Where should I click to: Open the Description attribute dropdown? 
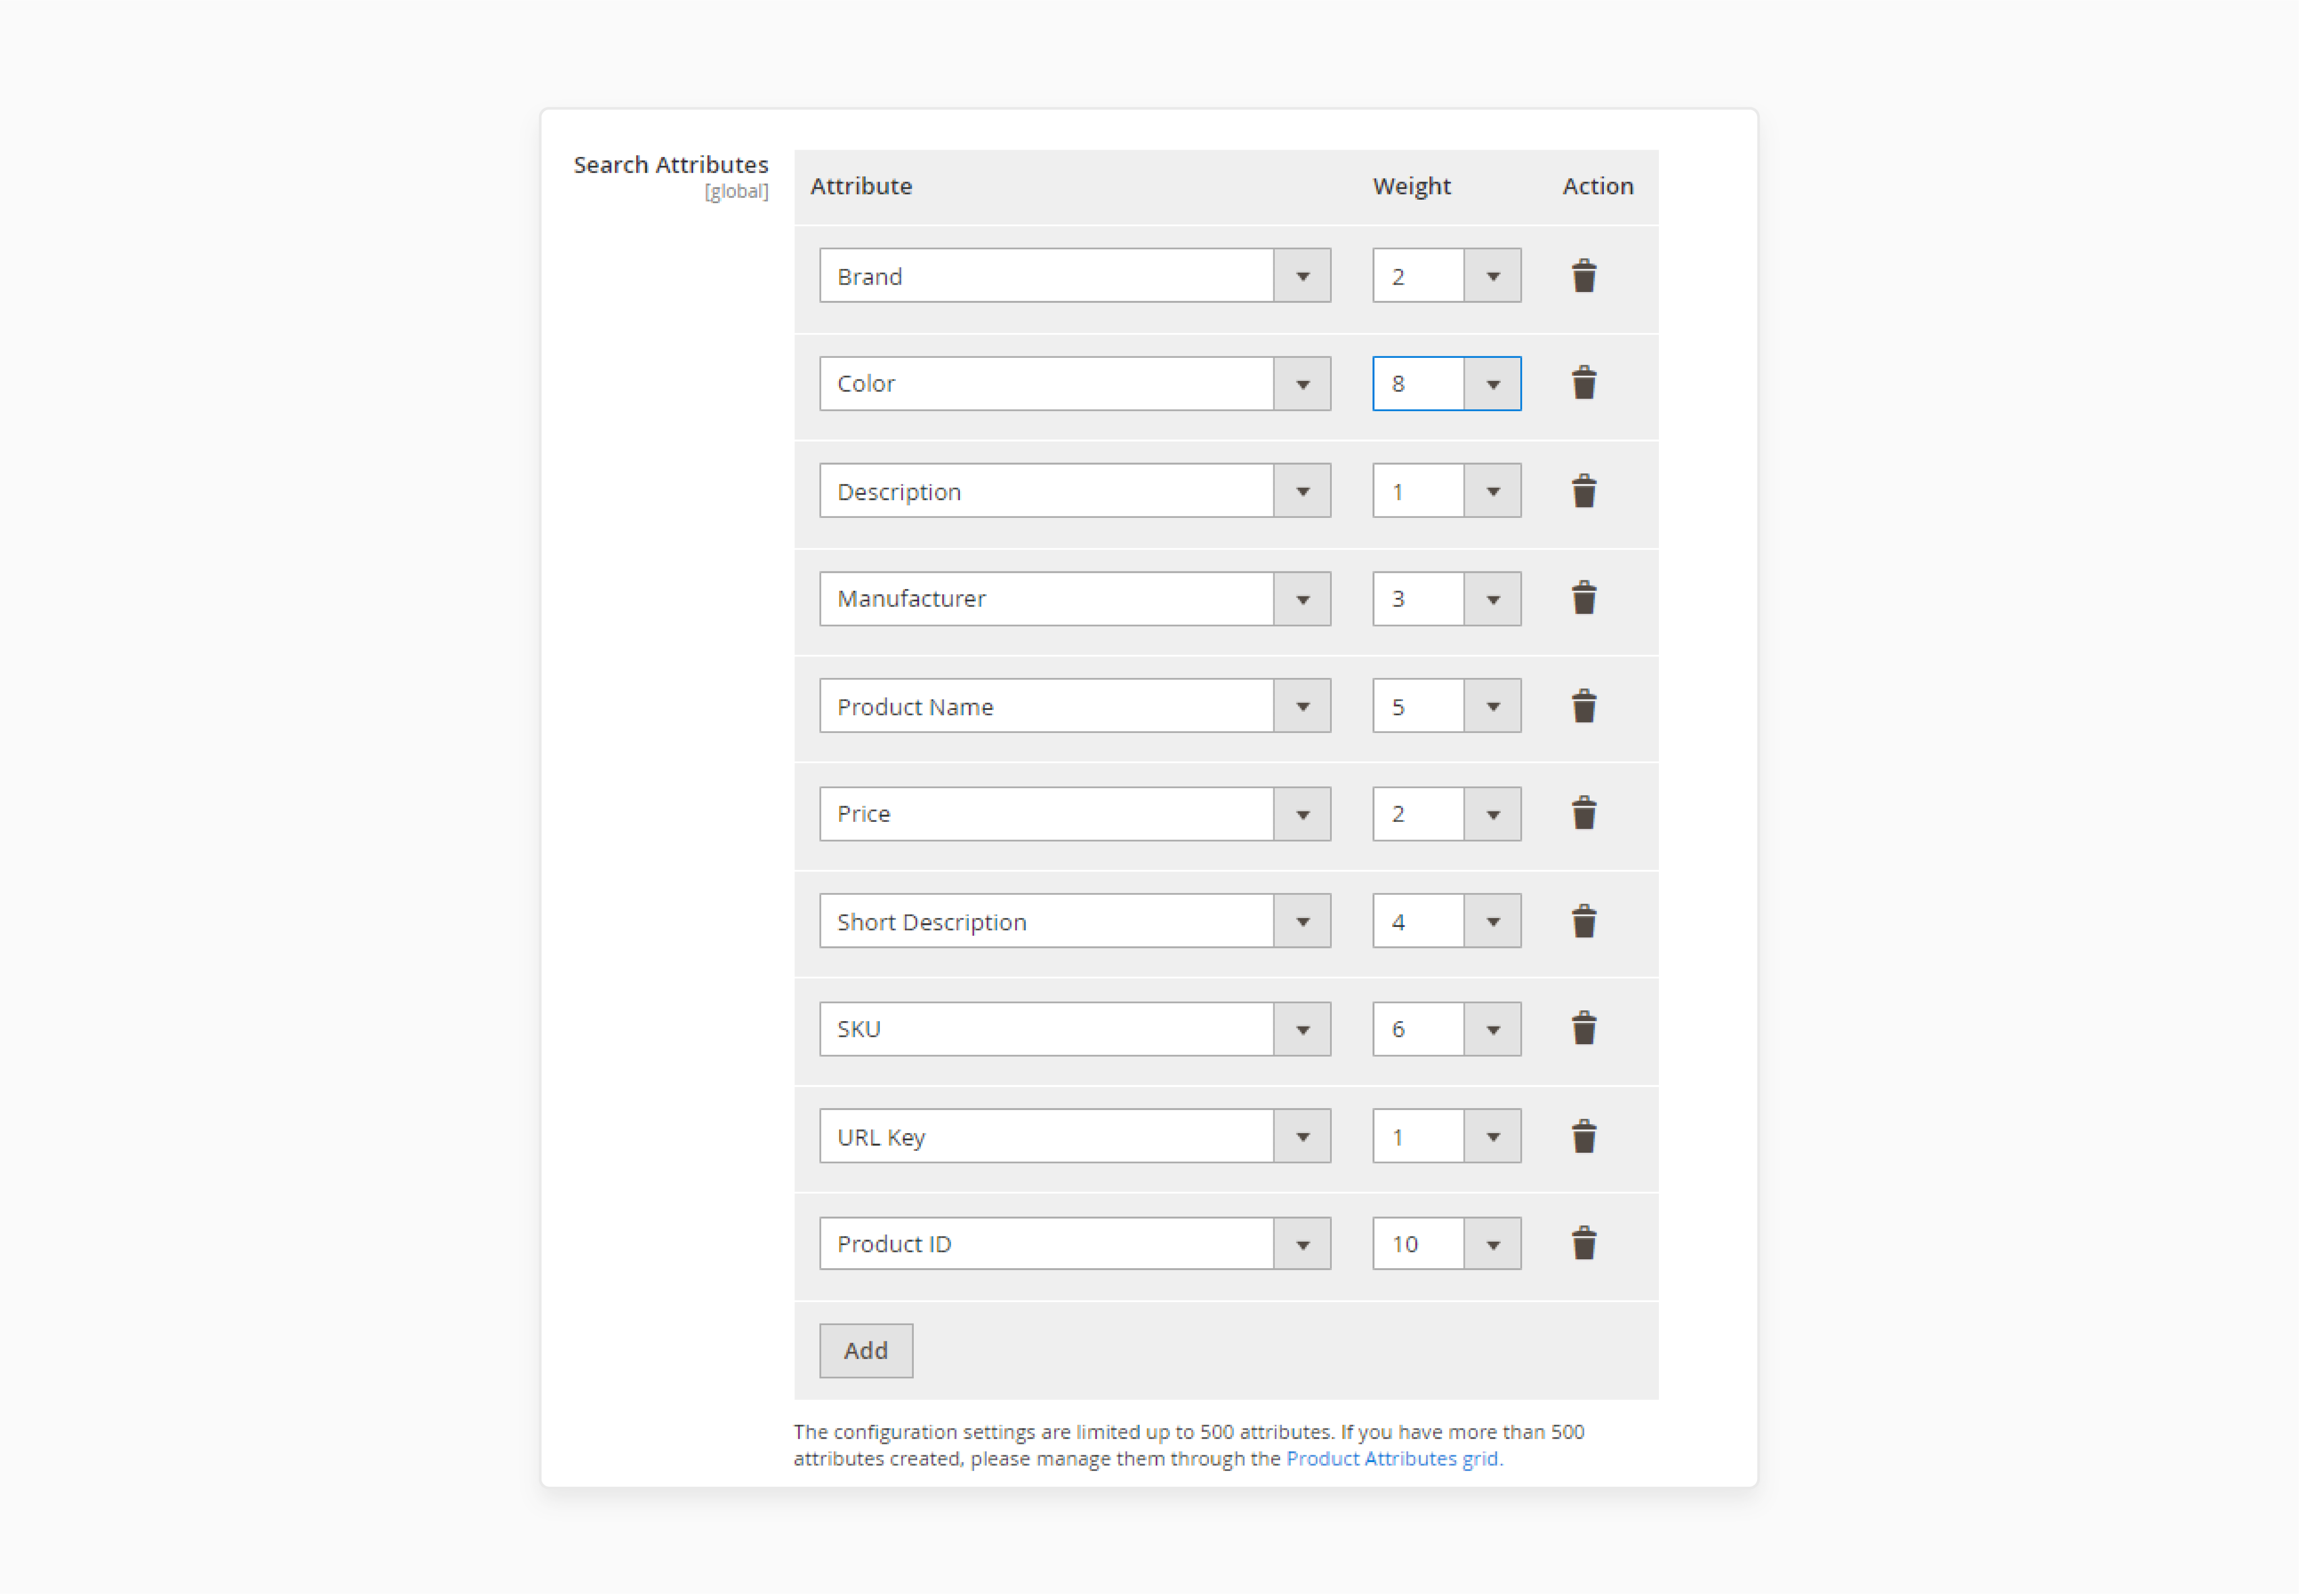(1075, 491)
